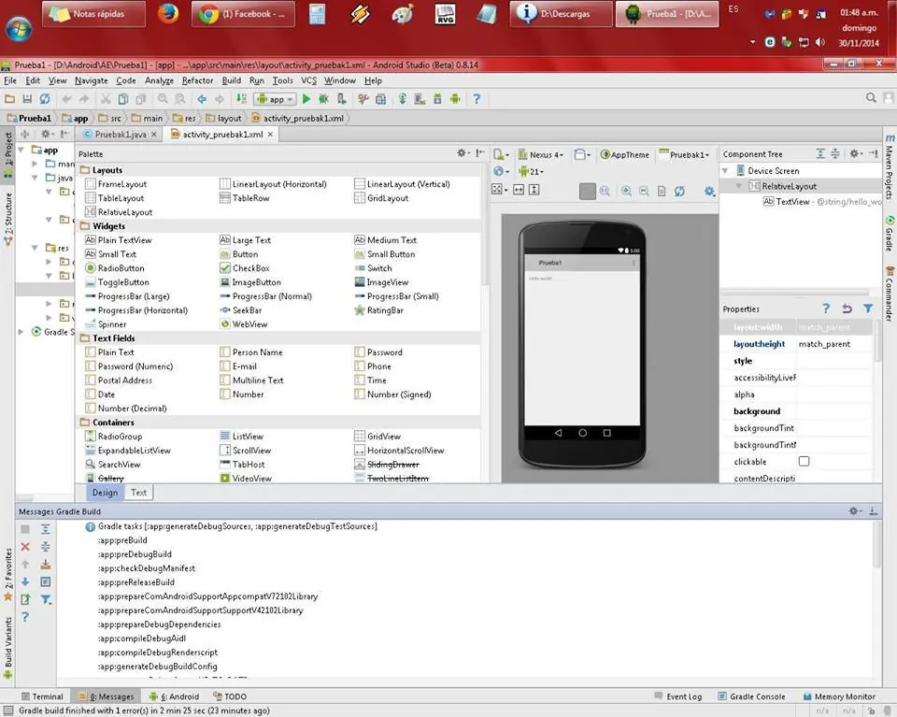Open the Nexus 4 device dropdown

(x=541, y=154)
